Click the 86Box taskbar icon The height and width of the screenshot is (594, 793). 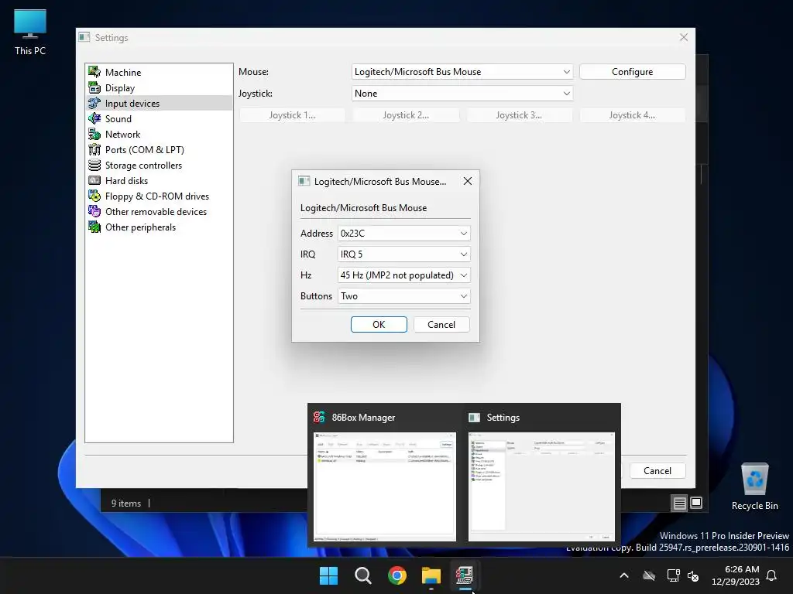tap(465, 575)
